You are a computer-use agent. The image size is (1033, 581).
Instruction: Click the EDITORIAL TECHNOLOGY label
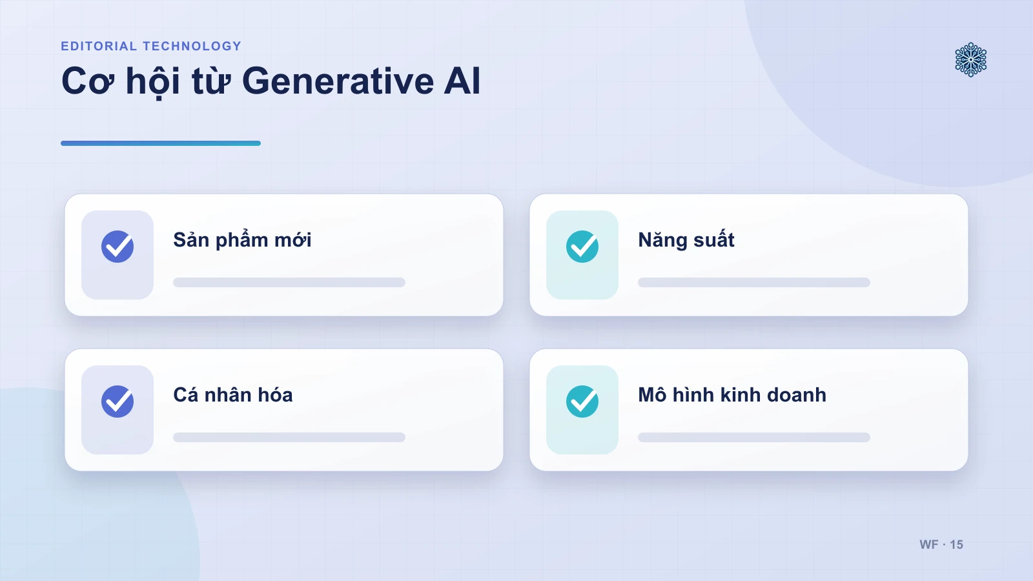point(151,46)
